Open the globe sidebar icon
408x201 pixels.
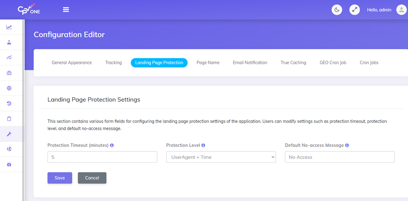tap(9, 88)
